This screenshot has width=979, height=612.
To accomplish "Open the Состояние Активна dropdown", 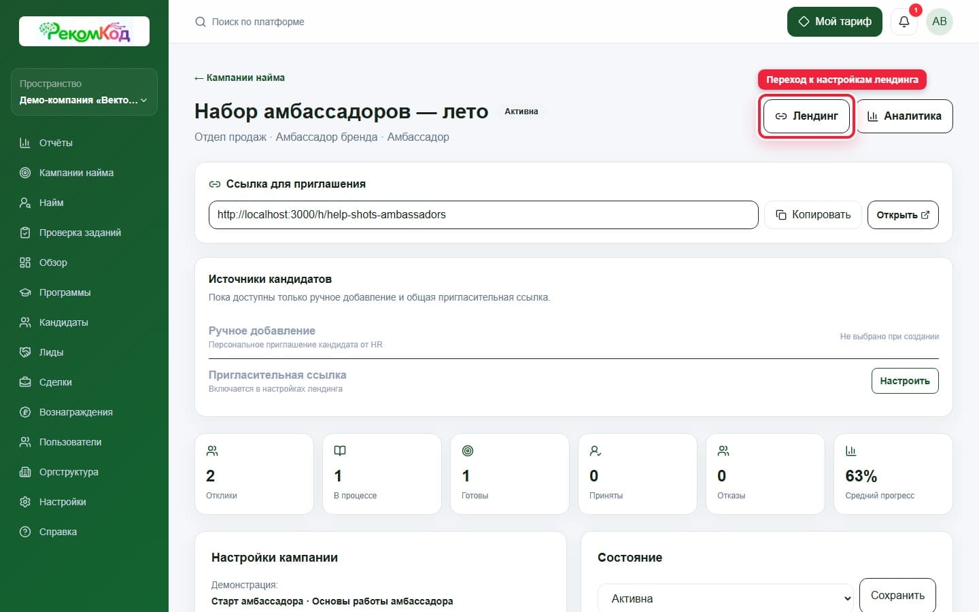I will [x=725, y=598].
